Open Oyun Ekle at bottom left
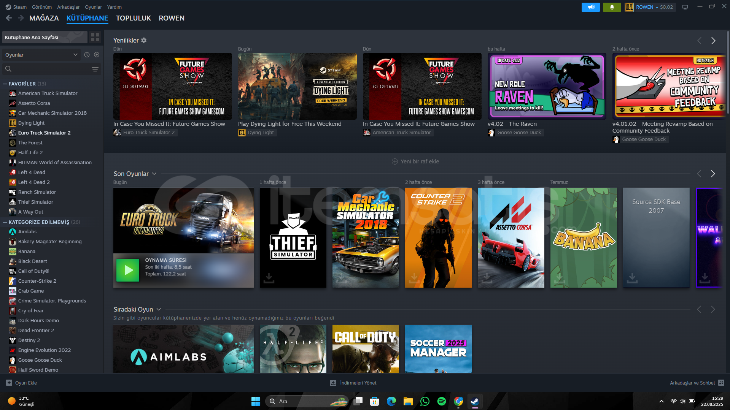Image resolution: width=730 pixels, height=410 pixels. point(22,383)
